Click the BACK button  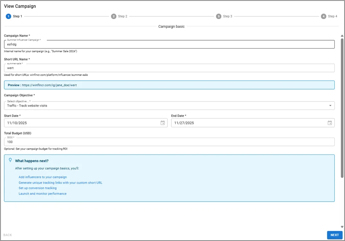[8, 235]
